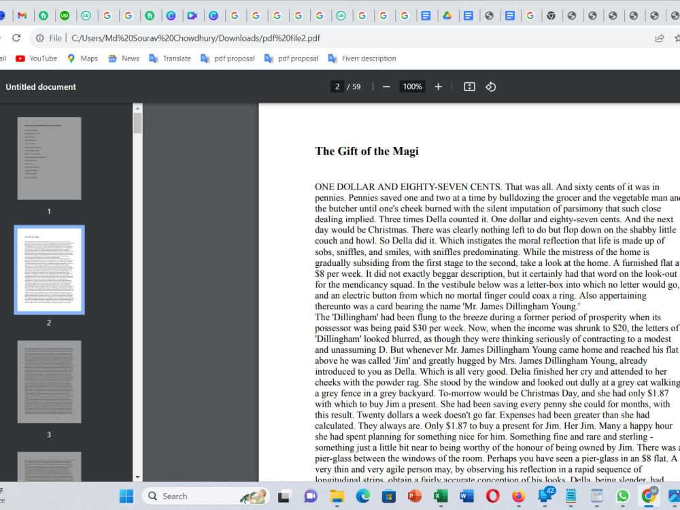680x510 pixels.
Task: Select page 3 thumbnail
Action: pyautogui.click(x=49, y=381)
